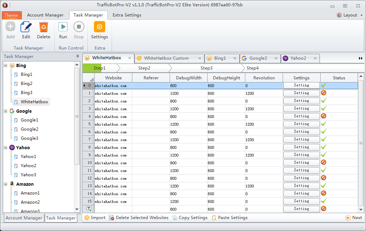Show more tabs with overflow arrows

361,58
